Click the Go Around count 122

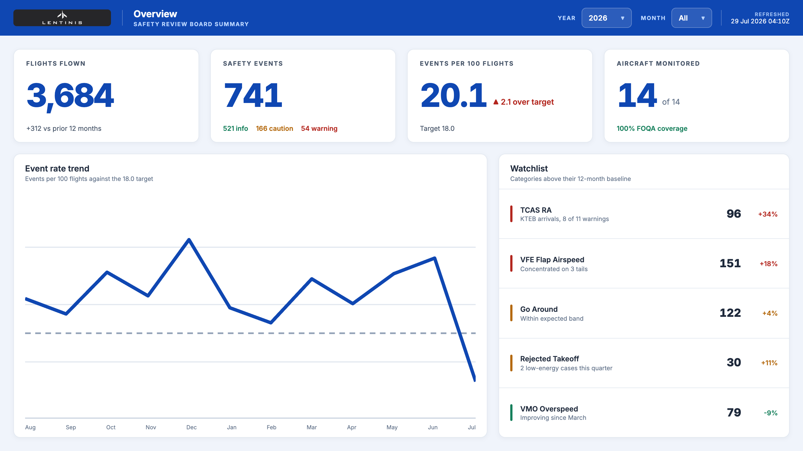coord(730,313)
